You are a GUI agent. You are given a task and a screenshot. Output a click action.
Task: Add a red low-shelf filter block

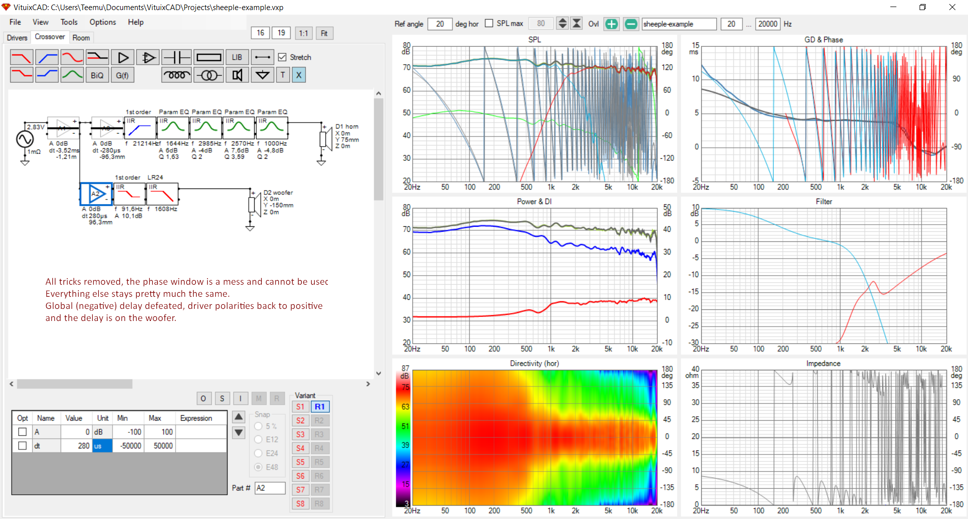point(22,75)
